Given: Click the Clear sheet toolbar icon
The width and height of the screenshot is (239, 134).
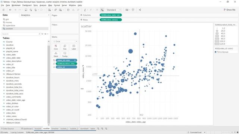Looking at the screenshot, I should 60,10.
